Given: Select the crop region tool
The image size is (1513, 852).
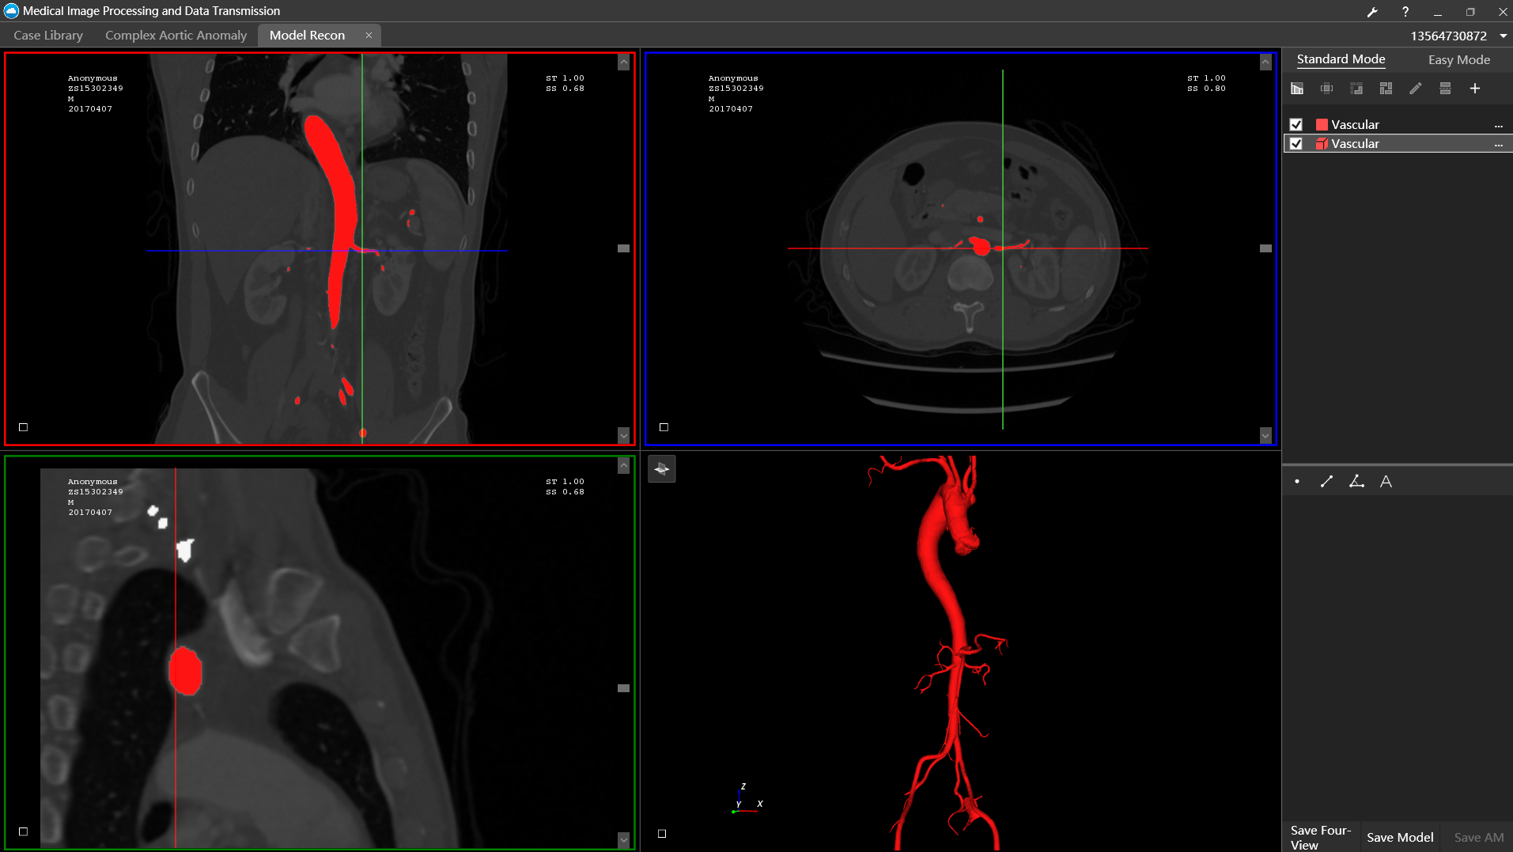Looking at the screenshot, I should pos(1327,89).
